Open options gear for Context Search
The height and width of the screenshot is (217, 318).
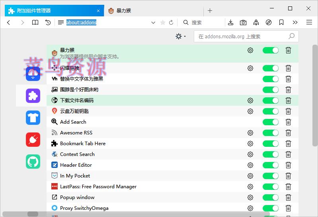click(250, 154)
